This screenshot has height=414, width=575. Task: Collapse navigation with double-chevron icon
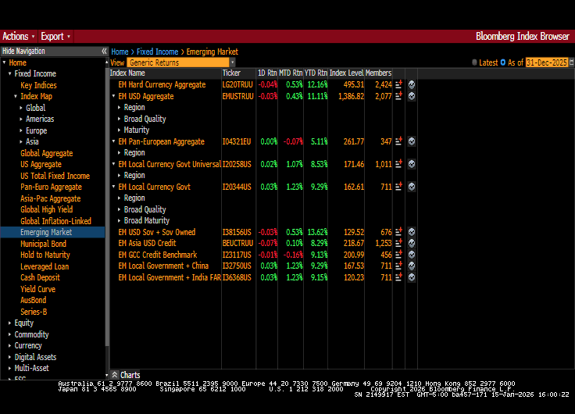pos(104,52)
